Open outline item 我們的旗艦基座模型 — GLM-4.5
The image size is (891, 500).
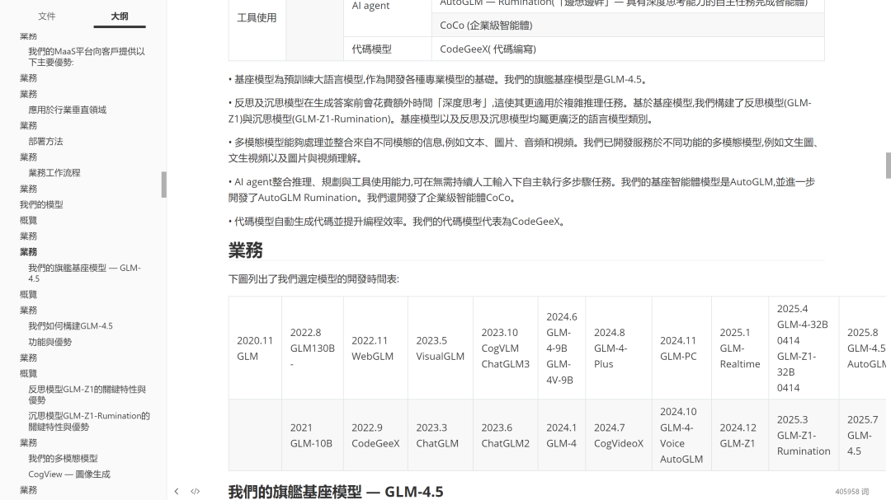pyautogui.click(x=84, y=273)
